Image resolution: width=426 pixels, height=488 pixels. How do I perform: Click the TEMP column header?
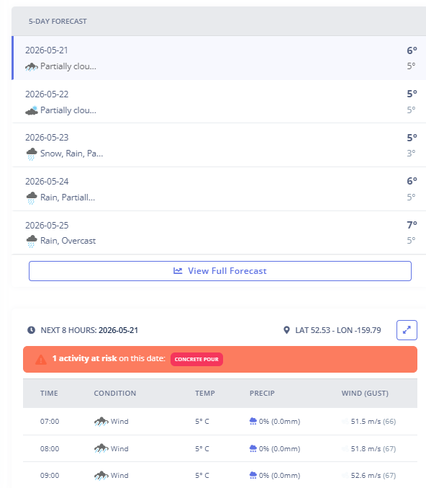click(205, 393)
